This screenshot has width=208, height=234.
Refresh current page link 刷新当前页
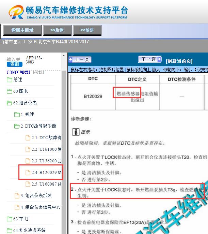click(179, 61)
